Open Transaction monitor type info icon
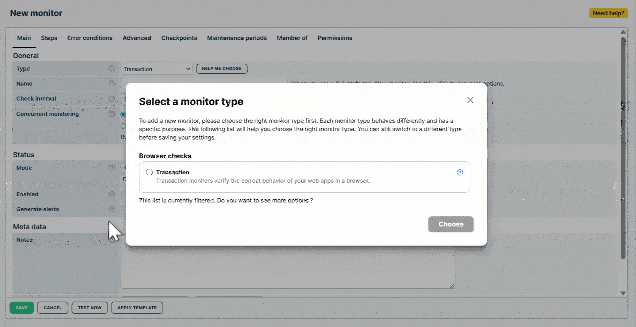 (460, 173)
